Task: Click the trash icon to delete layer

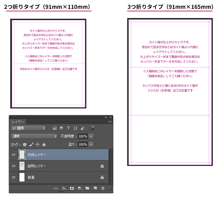Action: tap(103, 188)
